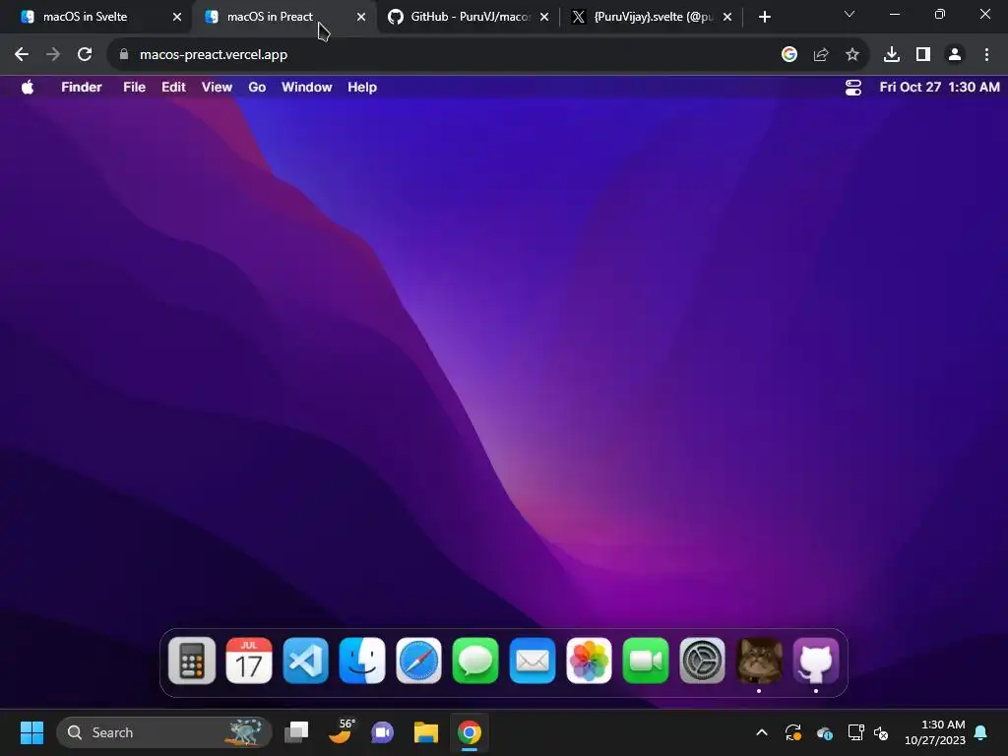Open a new browser tab
The height and width of the screenshot is (756, 1008).
(764, 17)
